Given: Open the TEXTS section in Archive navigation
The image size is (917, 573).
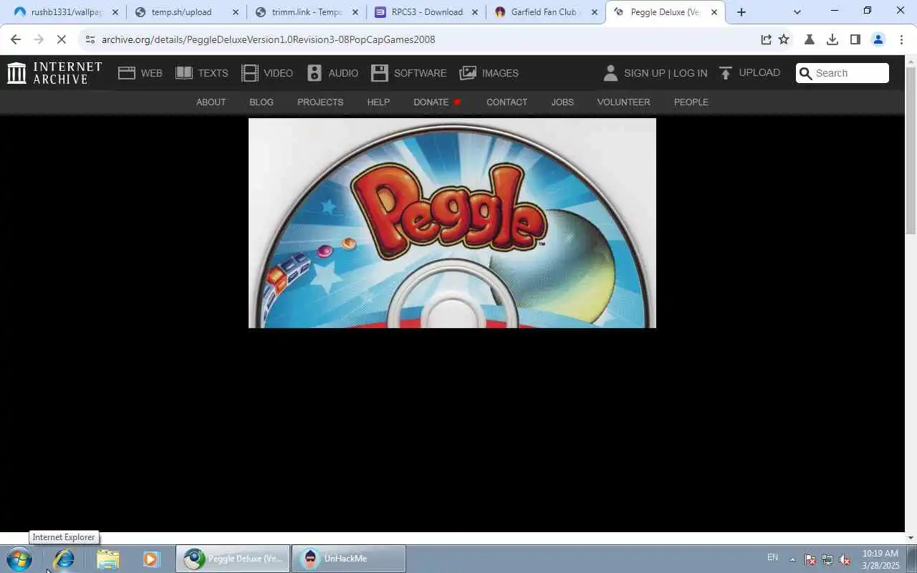Looking at the screenshot, I should pyautogui.click(x=202, y=73).
